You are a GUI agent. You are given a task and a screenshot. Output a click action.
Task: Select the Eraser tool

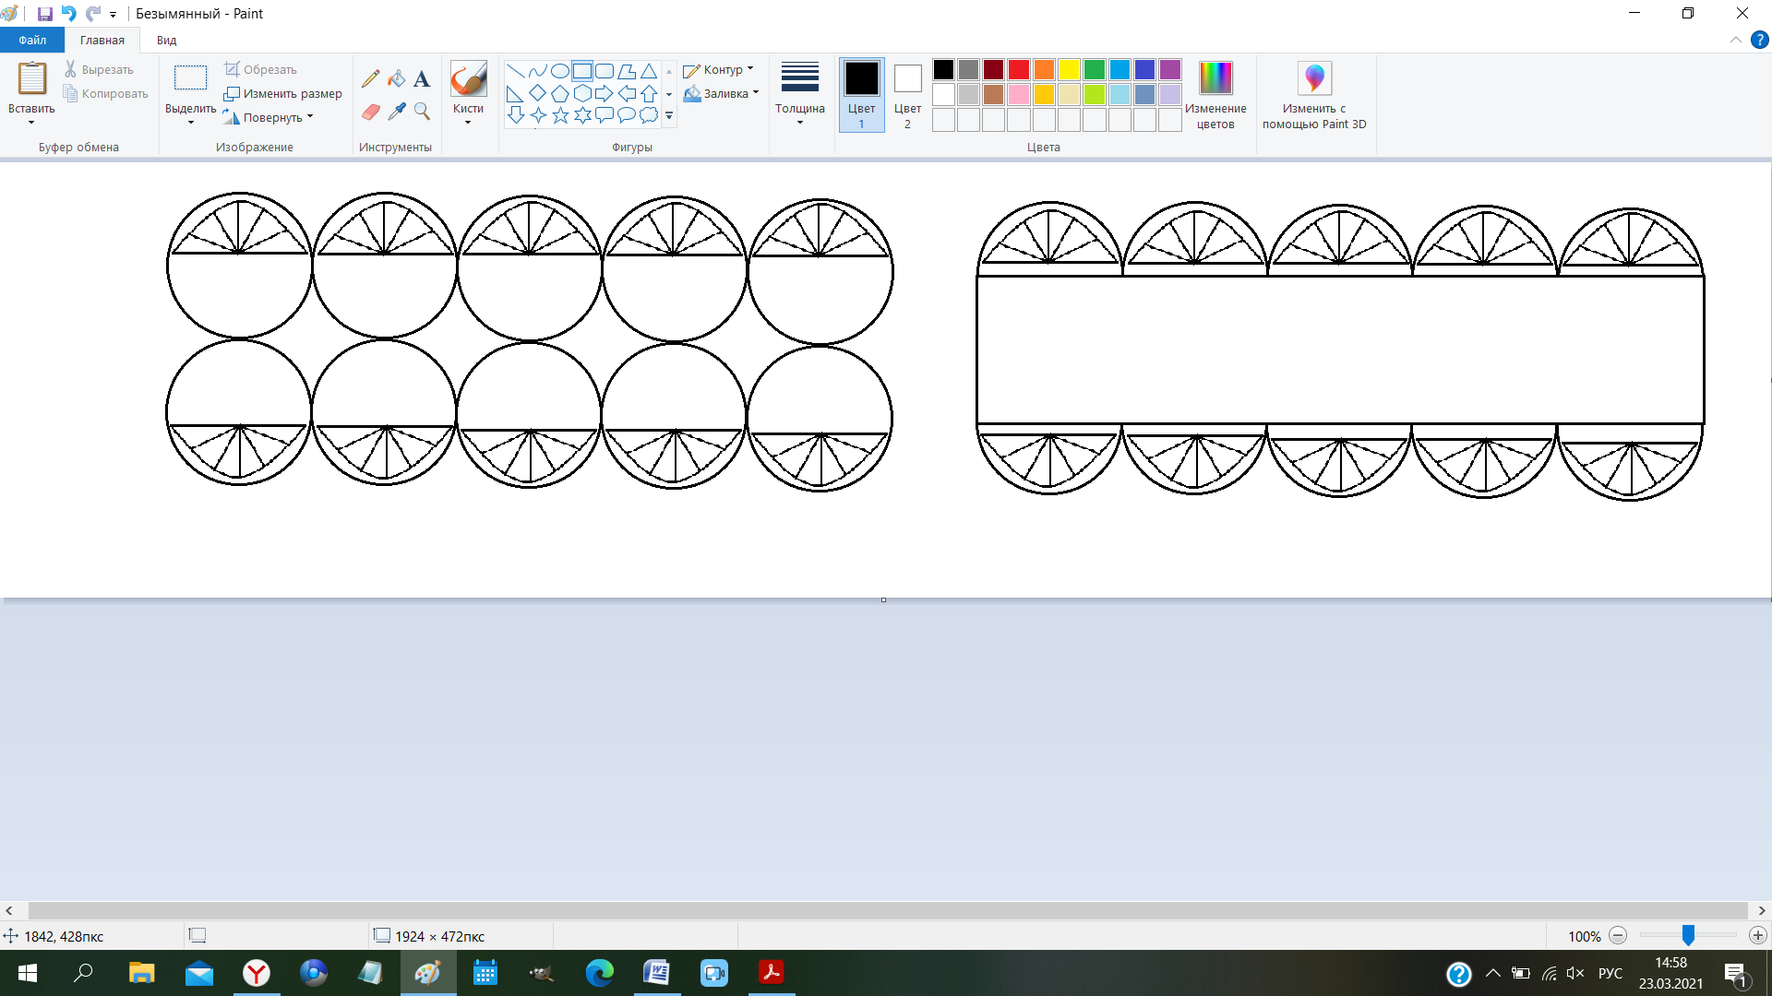(x=370, y=112)
